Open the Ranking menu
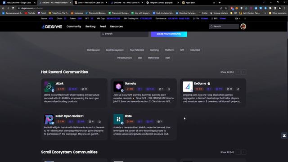The width and height of the screenshot is (288, 162). 90,27
